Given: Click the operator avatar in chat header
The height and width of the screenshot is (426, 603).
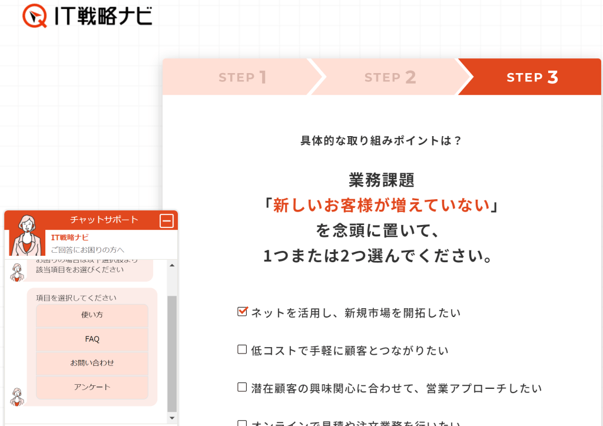Looking at the screenshot, I should 26,235.
